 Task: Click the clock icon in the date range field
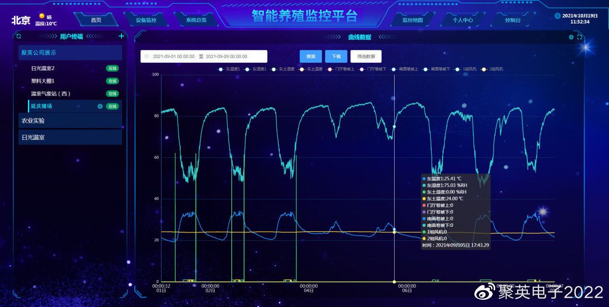147,57
